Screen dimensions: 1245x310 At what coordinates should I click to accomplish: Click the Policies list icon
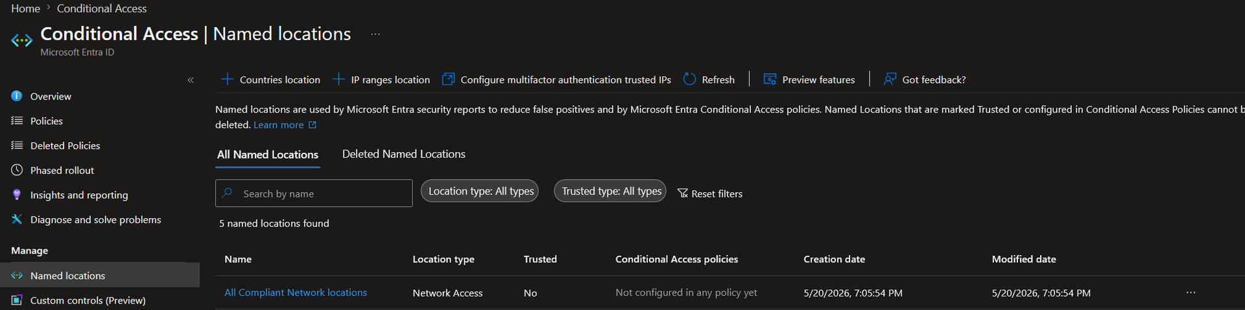pos(17,120)
